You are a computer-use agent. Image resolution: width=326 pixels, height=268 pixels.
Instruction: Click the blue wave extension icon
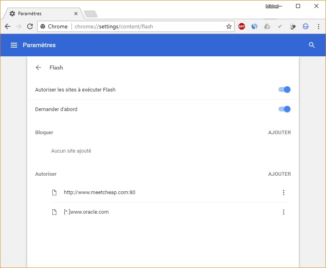(x=306, y=26)
